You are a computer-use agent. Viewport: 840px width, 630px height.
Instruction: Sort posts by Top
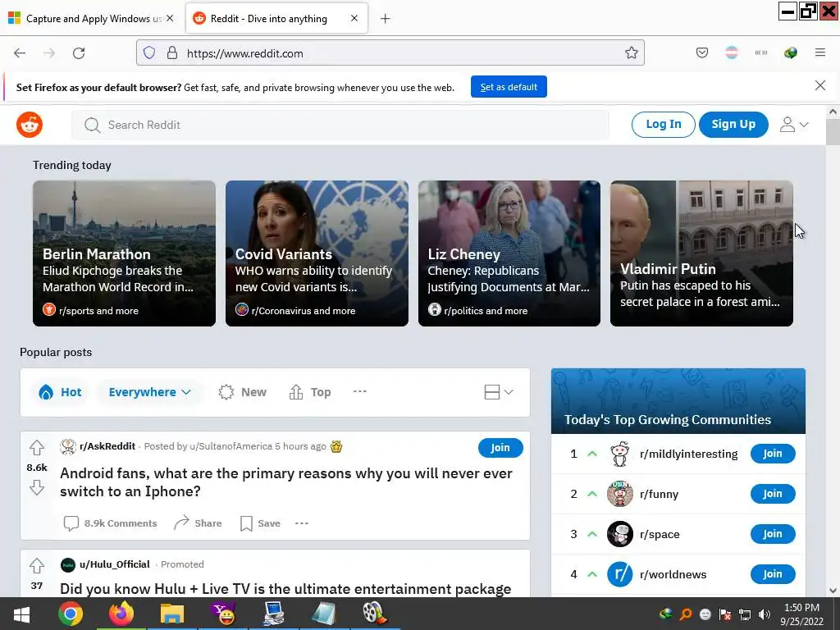click(310, 392)
